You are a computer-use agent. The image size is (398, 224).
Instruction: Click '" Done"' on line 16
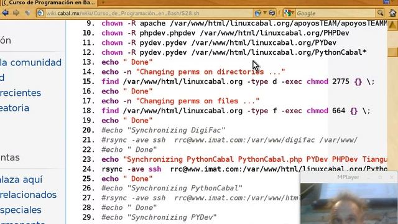[138, 91]
